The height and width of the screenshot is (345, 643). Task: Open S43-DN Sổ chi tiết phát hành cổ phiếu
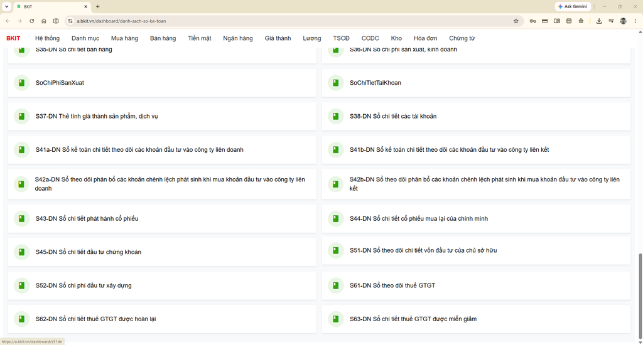(162, 219)
